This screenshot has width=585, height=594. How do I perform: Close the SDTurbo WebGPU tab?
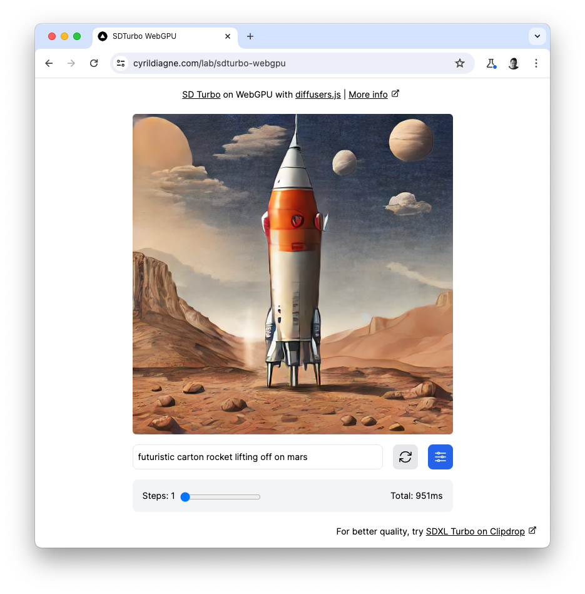click(x=228, y=36)
